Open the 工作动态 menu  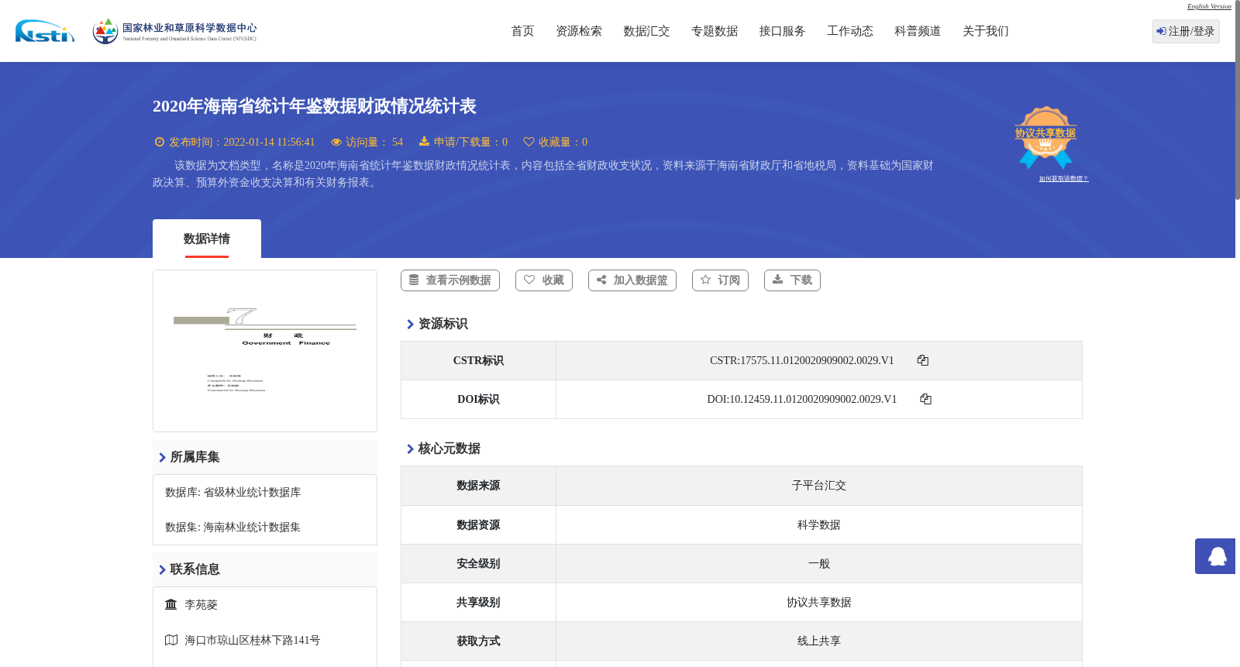850,31
